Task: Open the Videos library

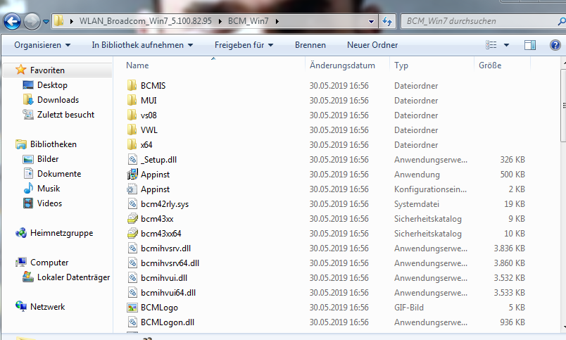Action: (x=49, y=203)
